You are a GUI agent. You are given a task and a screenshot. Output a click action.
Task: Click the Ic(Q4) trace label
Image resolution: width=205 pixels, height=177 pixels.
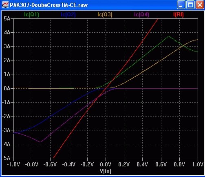point(141,14)
